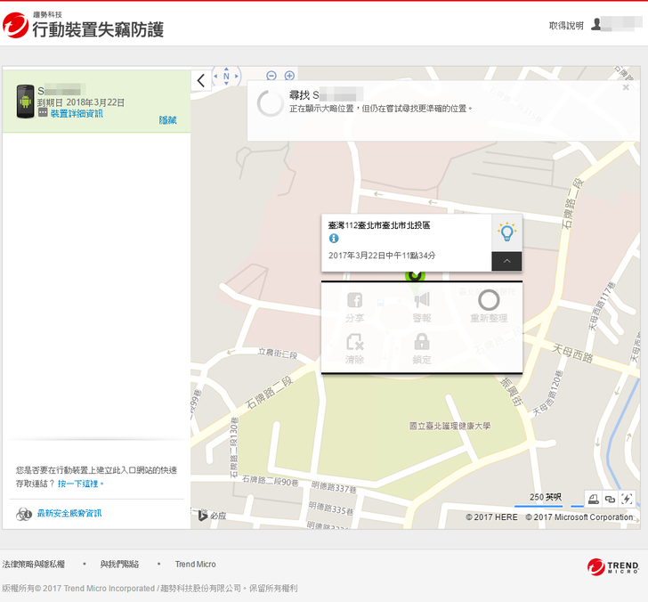Zoom in the map with plus button
Image resolution: width=648 pixels, height=602 pixels.
[x=289, y=76]
